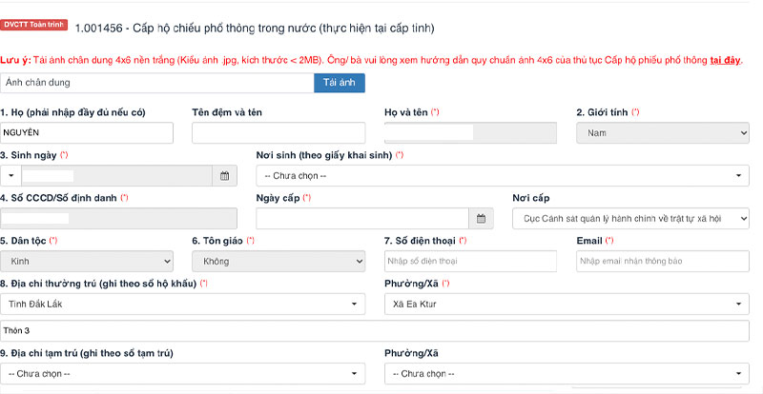Click the Họ field containing NGUYỄN
Viewport: 763px width, 394px height.
(x=87, y=133)
